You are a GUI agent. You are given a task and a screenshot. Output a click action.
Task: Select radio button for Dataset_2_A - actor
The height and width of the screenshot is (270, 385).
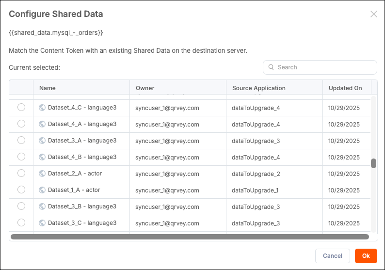coord(21,173)
